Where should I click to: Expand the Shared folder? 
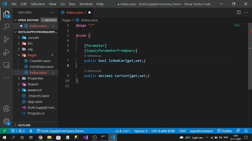coord(19,84)
